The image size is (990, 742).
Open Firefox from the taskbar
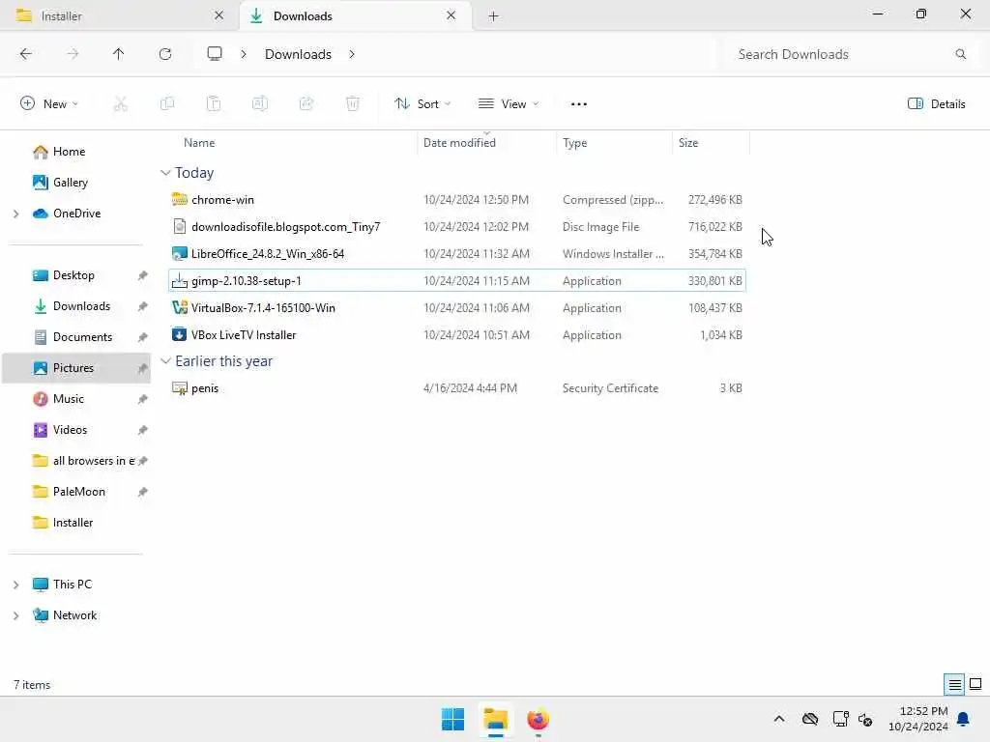[x=538, y=719]
